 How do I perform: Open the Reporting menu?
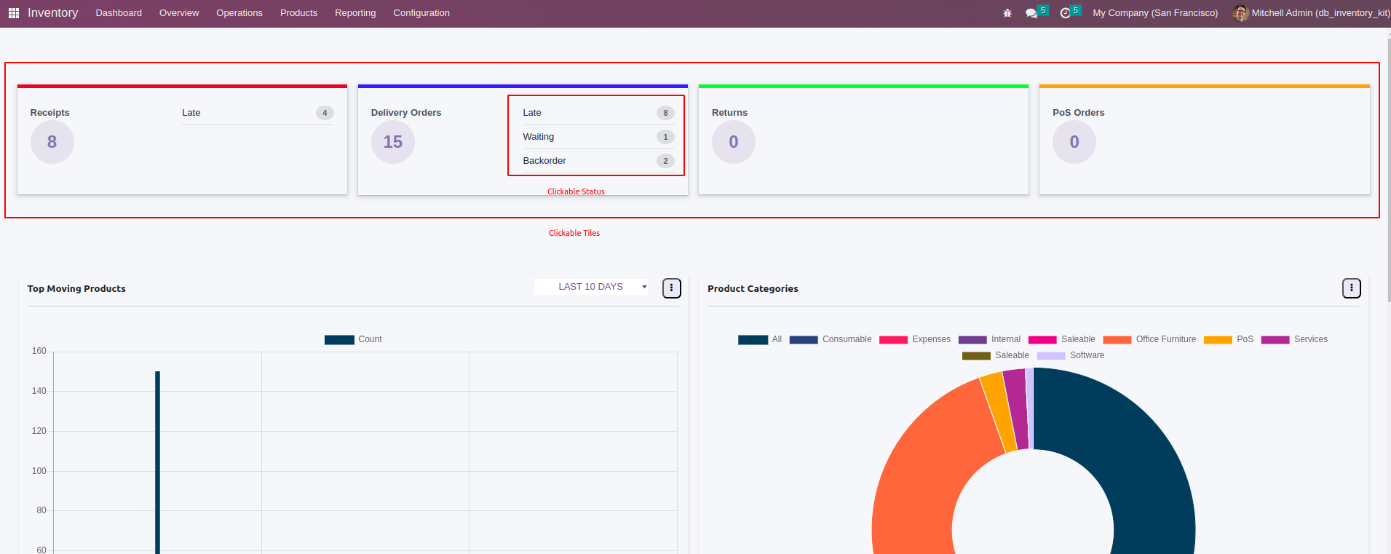click(x=355, y=13)
